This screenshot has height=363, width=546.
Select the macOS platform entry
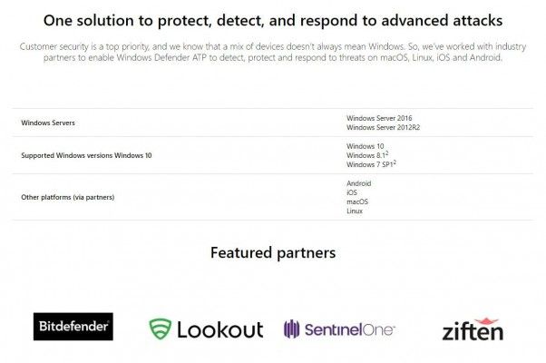tap(357, 201)
